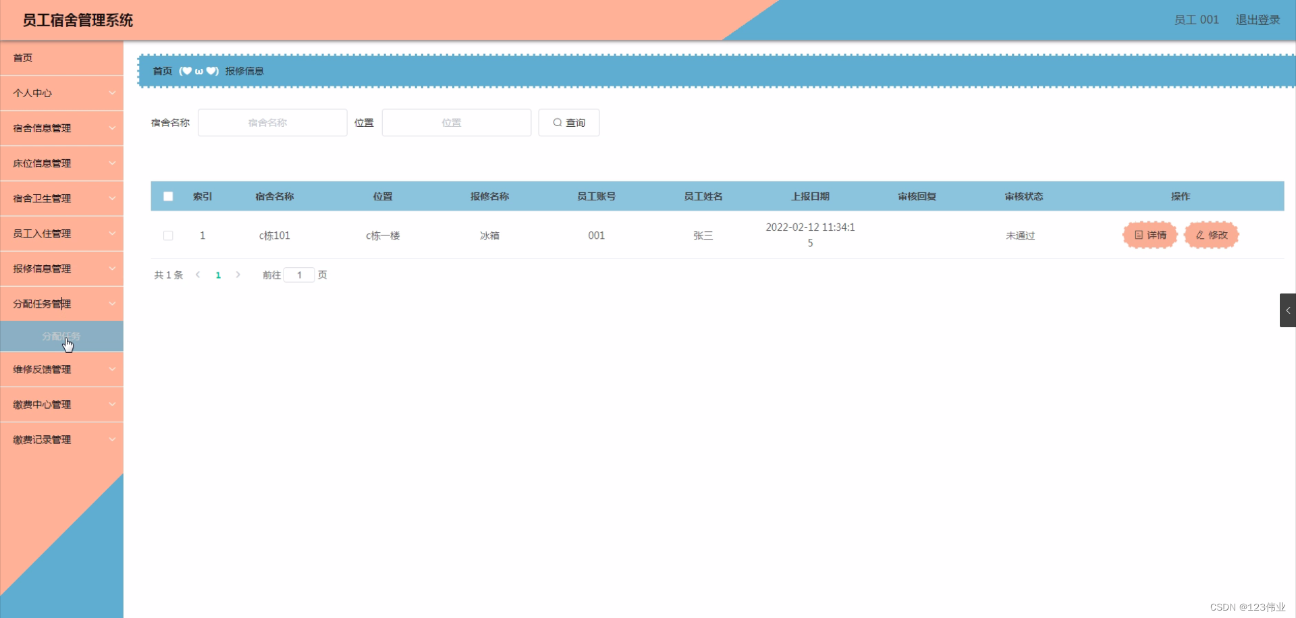Open the 分配任务 submenu item

point(61,336)
